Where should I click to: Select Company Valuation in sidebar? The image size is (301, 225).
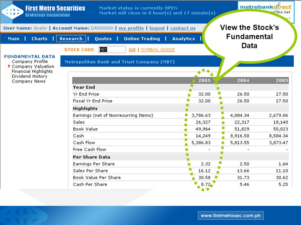pos(33,66)
